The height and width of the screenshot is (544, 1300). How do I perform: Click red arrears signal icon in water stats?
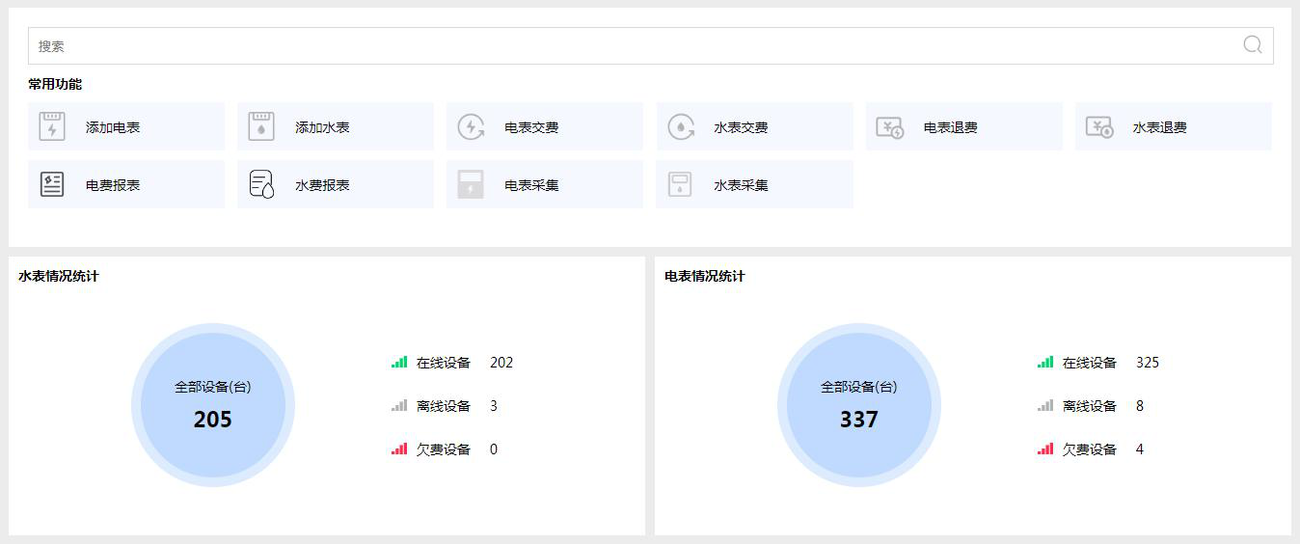(x=399, y=449)
